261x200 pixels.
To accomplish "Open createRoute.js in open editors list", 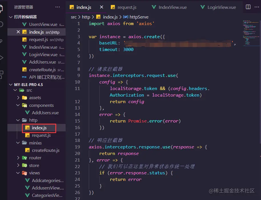I will [x=37, y=70].
